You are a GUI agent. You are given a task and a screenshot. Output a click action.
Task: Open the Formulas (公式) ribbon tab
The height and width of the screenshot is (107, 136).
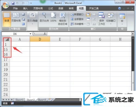coord(51,8)
